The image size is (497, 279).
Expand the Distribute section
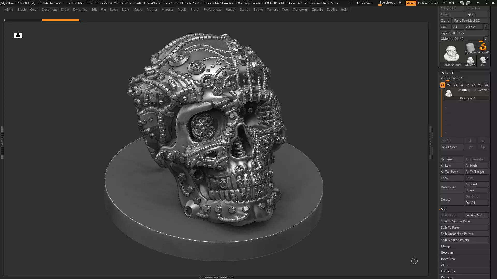(448, 271)
